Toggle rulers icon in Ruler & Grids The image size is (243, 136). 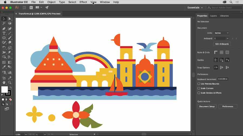click(x=216, y=52)
